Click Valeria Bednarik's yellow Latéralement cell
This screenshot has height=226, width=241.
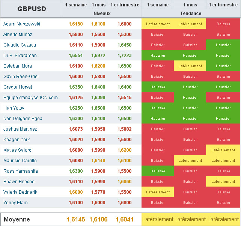(x=158, y=192)
